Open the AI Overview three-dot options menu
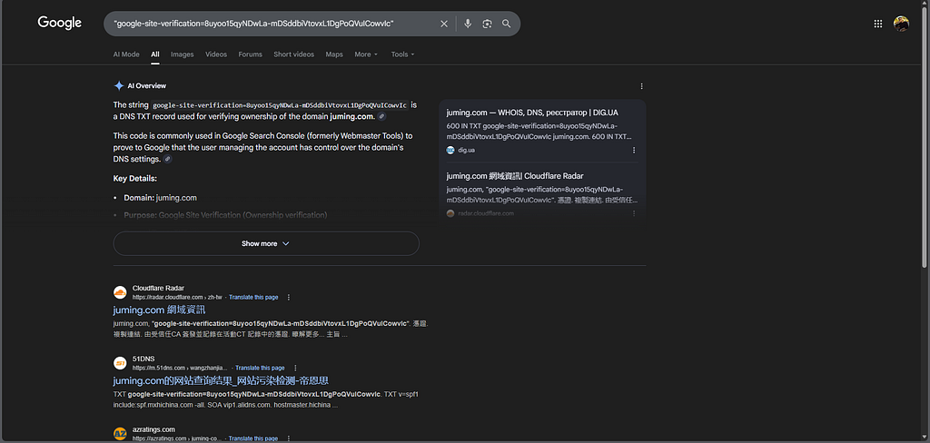Image resolution: width=930 pixels, height=443 pixels. pos(642,86)
